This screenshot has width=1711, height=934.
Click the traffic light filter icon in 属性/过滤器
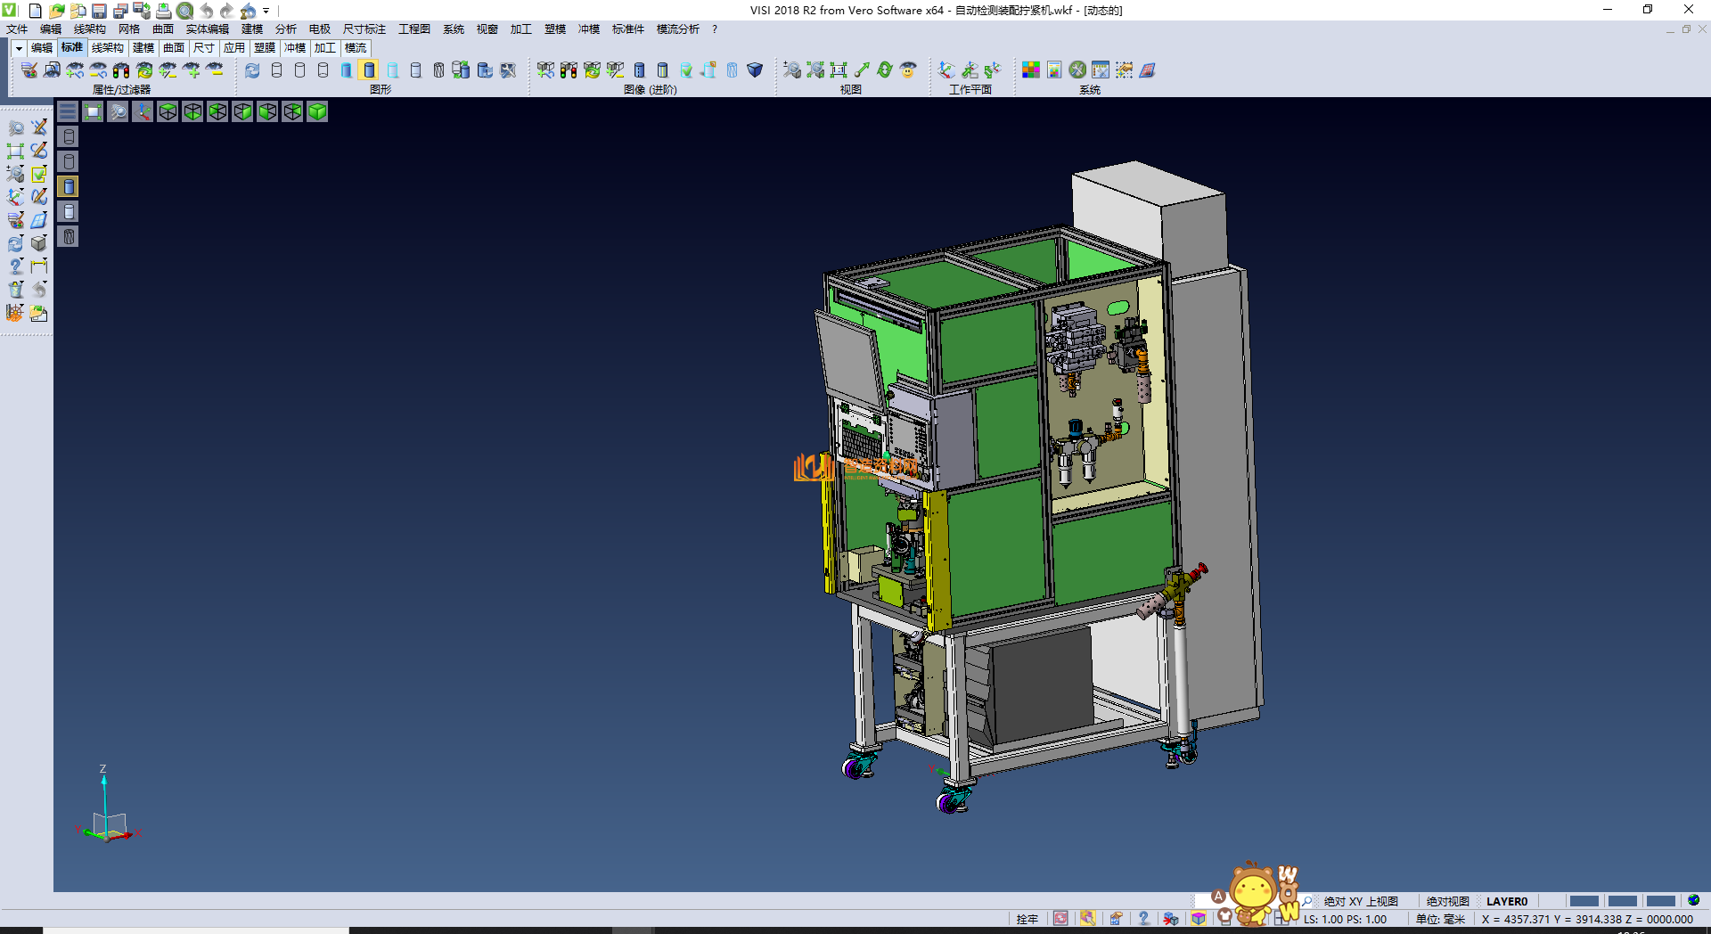pyautogui.click(x=121, y=70)
